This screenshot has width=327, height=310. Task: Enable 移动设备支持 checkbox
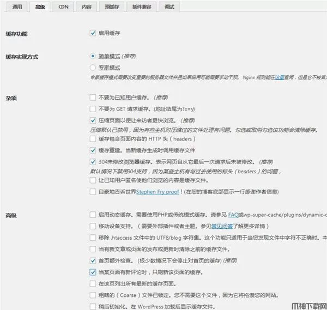point(93,226)
